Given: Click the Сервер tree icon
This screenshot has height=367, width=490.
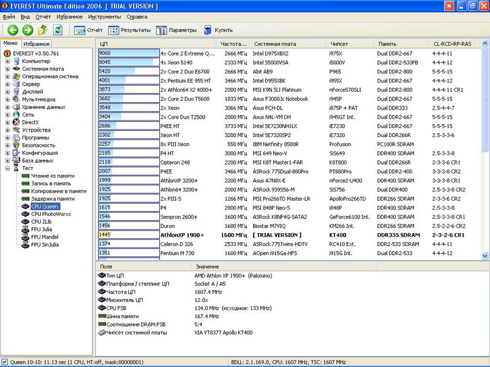Looking at the screenshot, I should click(x=17, y=84).
